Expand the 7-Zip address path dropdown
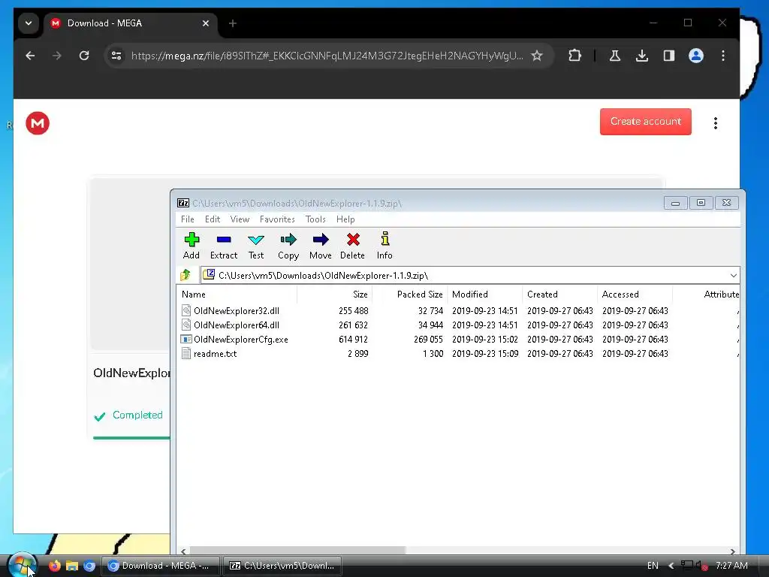This screenshot has width=769, height=577. pos(733,275)
